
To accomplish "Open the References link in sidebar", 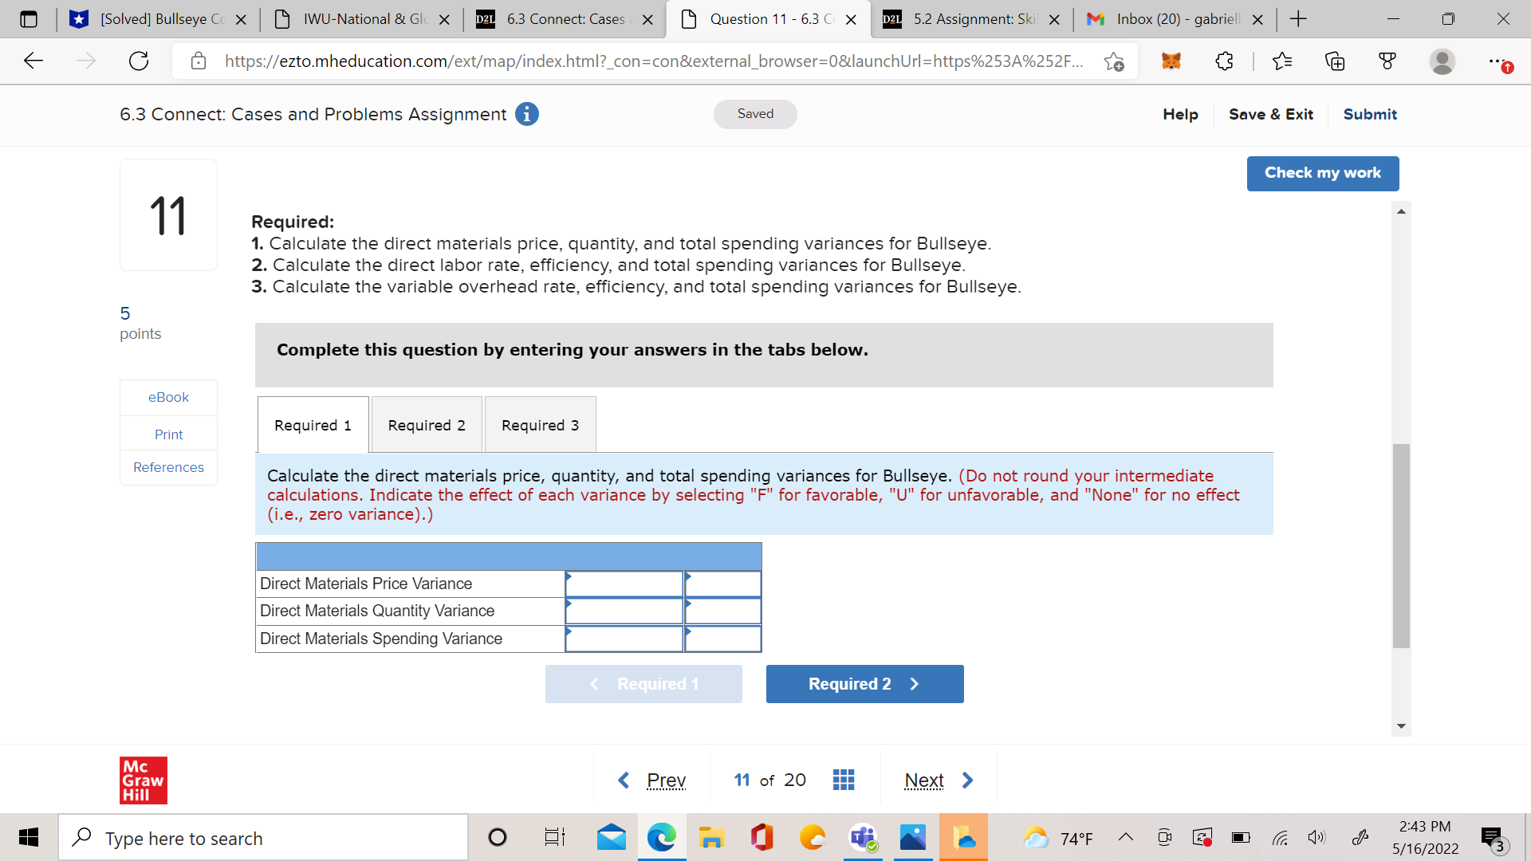I will click(x=168, y=467).
